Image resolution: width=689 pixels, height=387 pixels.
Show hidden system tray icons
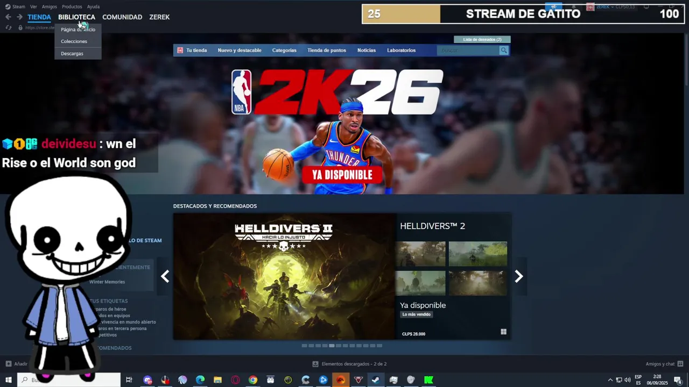click(610, 380)
